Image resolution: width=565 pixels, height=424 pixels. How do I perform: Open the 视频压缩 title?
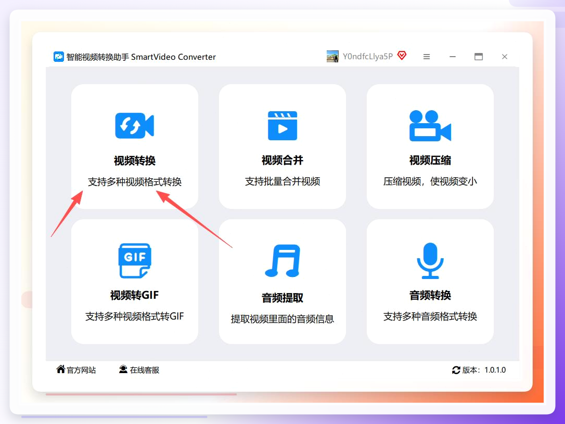[x=430, y=160]
